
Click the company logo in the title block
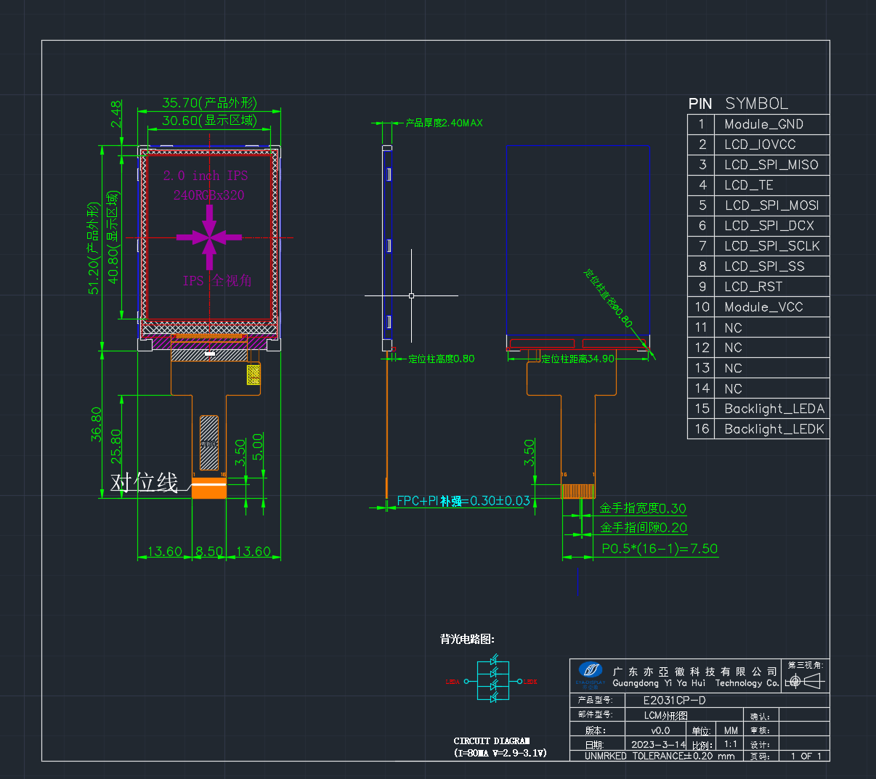(x=591, y=673)
